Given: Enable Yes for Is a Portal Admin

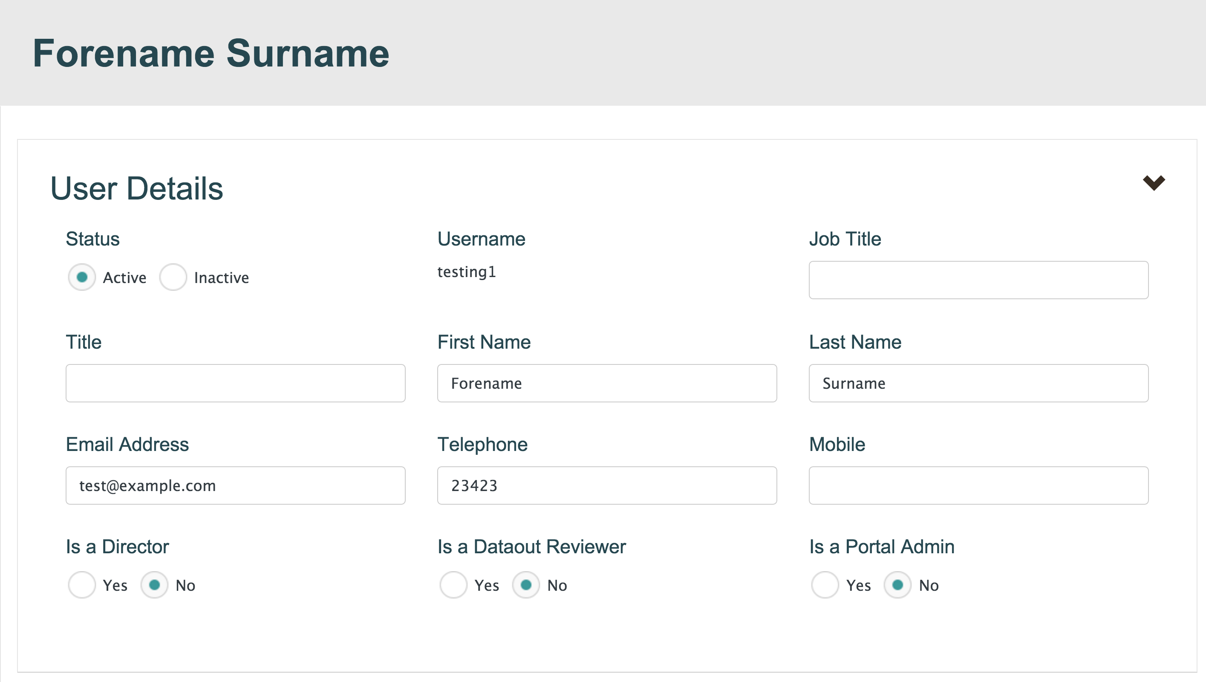Looking at the screenshot, I should [825, 585].
